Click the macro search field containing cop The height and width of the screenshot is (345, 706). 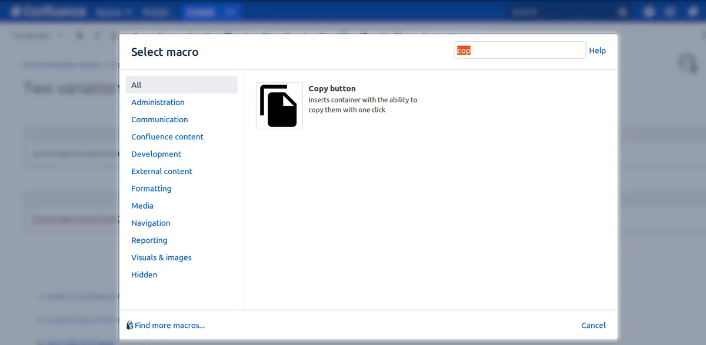pos(519,51)
